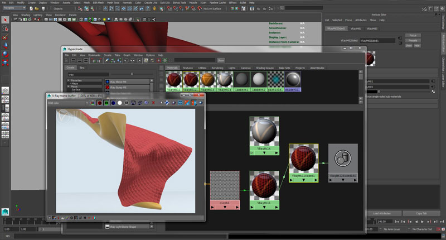Toggle Hypershade bottom-only panel layout icon
The height and width of the screenshot is (240, 446).
click(x=80, y=60)
